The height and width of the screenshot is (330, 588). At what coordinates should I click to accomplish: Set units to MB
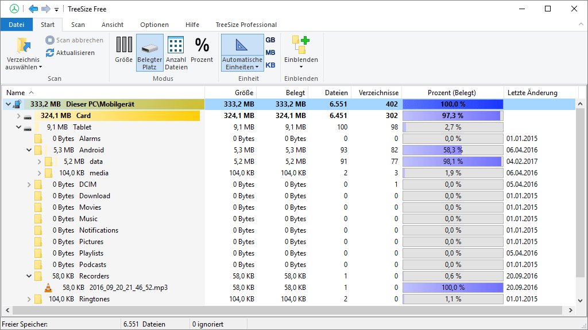click(x=270, y=53)
